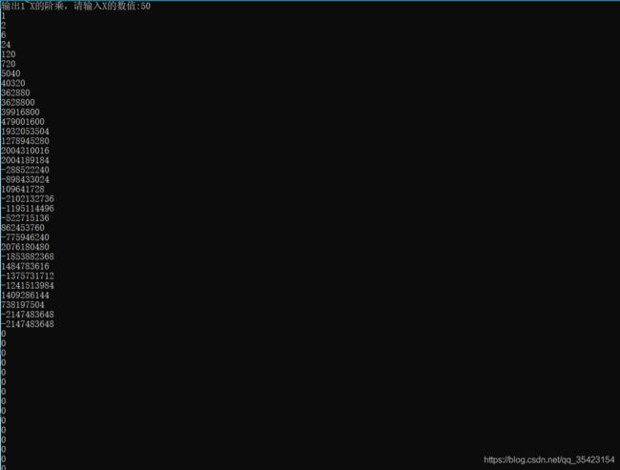Select the prompt line ending in :50

coord(75,6)
